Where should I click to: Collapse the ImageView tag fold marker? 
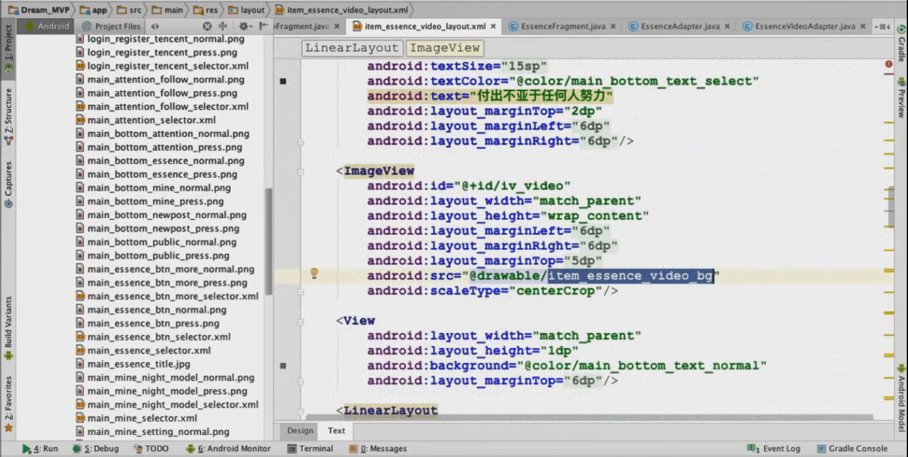coord(300,171)
